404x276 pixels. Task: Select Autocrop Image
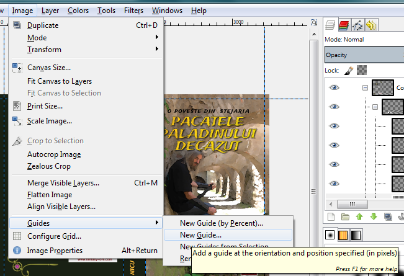(x=86, y=154)
